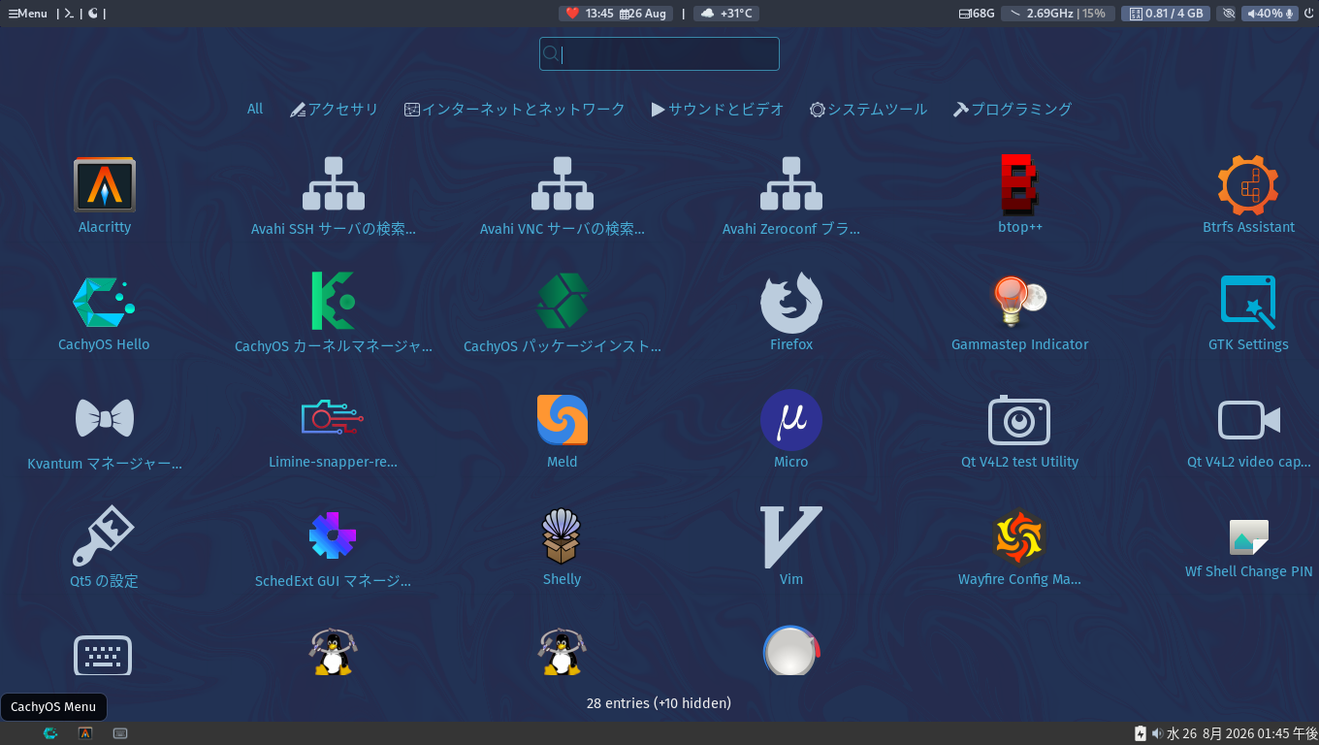Open Shelly application
Image resolution: width=1319 pixels, height=745 pixels.
click(x=563, y=548)
